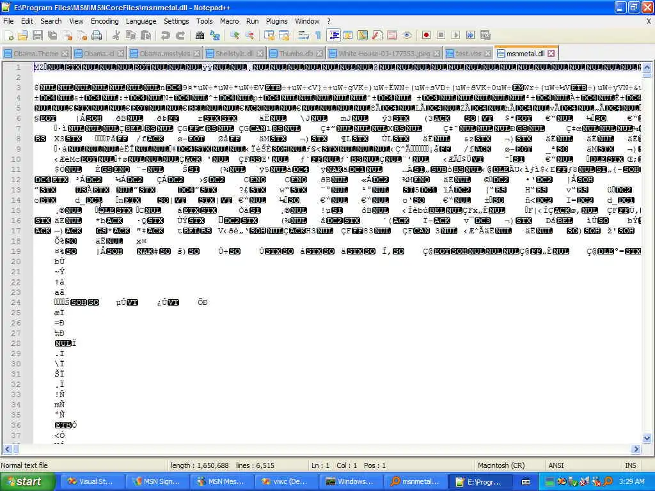The image size is (655, 491).
Task: Open the Language menu
Action: click(141, 21)
